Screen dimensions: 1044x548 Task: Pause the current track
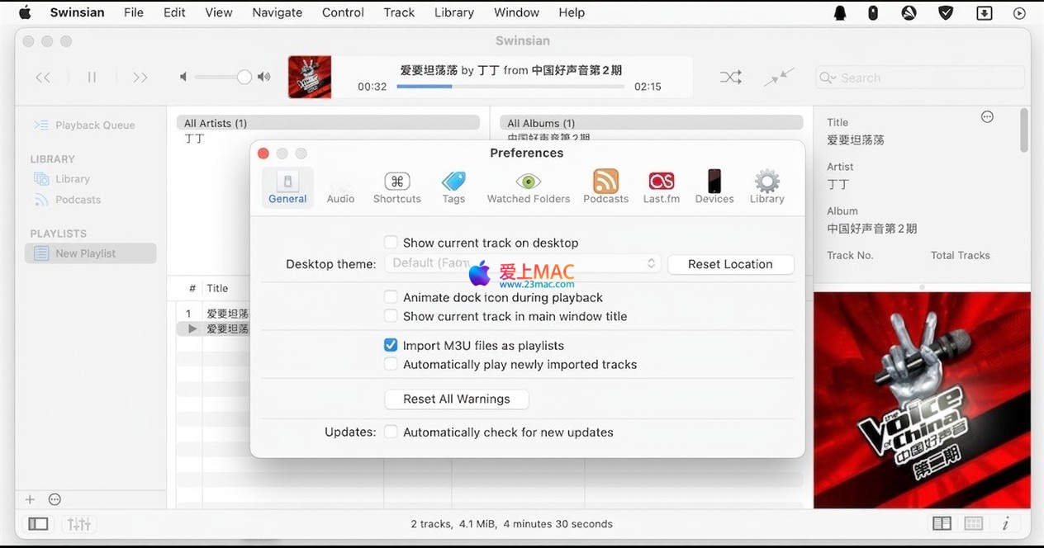(x=92, y=78)
